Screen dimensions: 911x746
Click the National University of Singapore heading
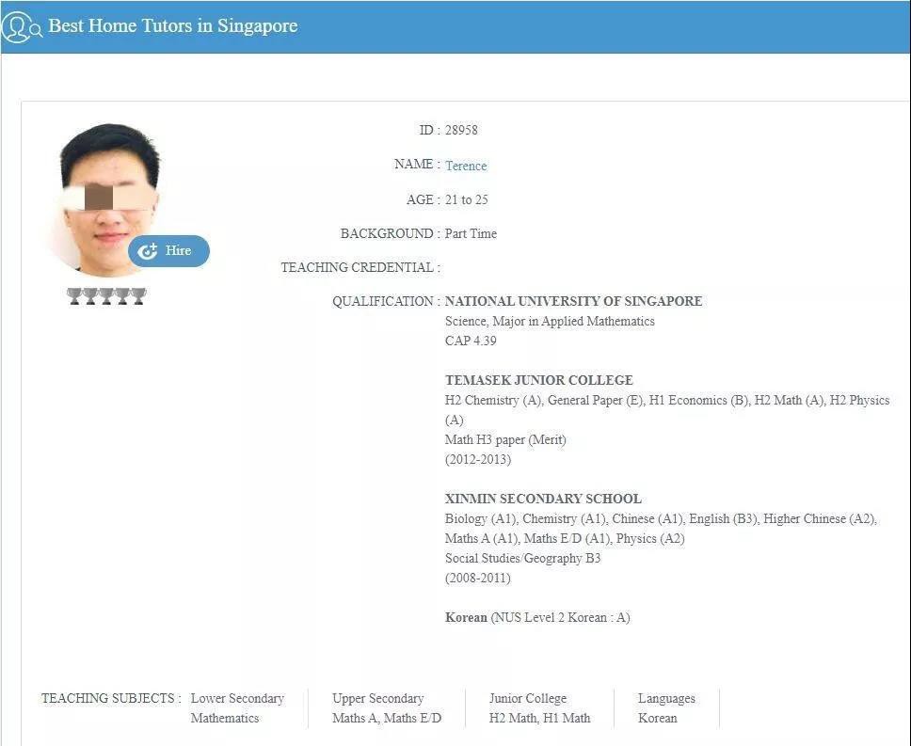tap(573, 301)
